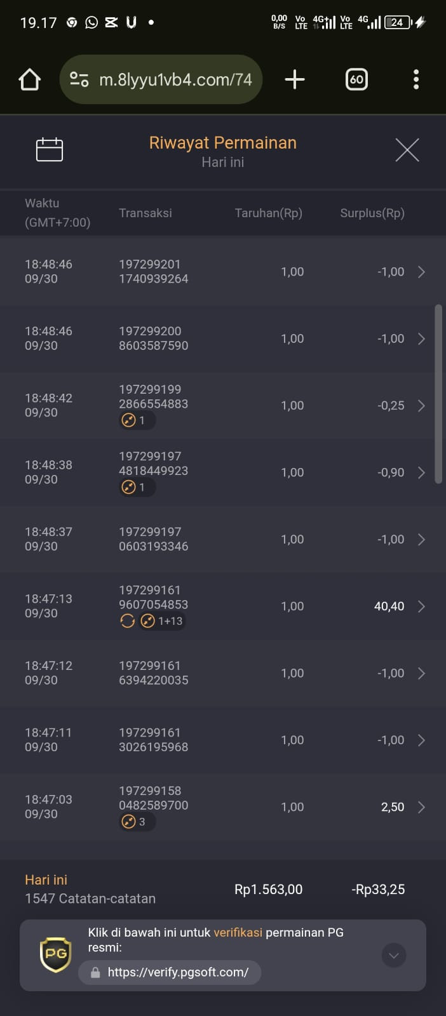Click the history list scrollbar
Viewport: 446px width, 1016px height.
click(x=438, y=394)
